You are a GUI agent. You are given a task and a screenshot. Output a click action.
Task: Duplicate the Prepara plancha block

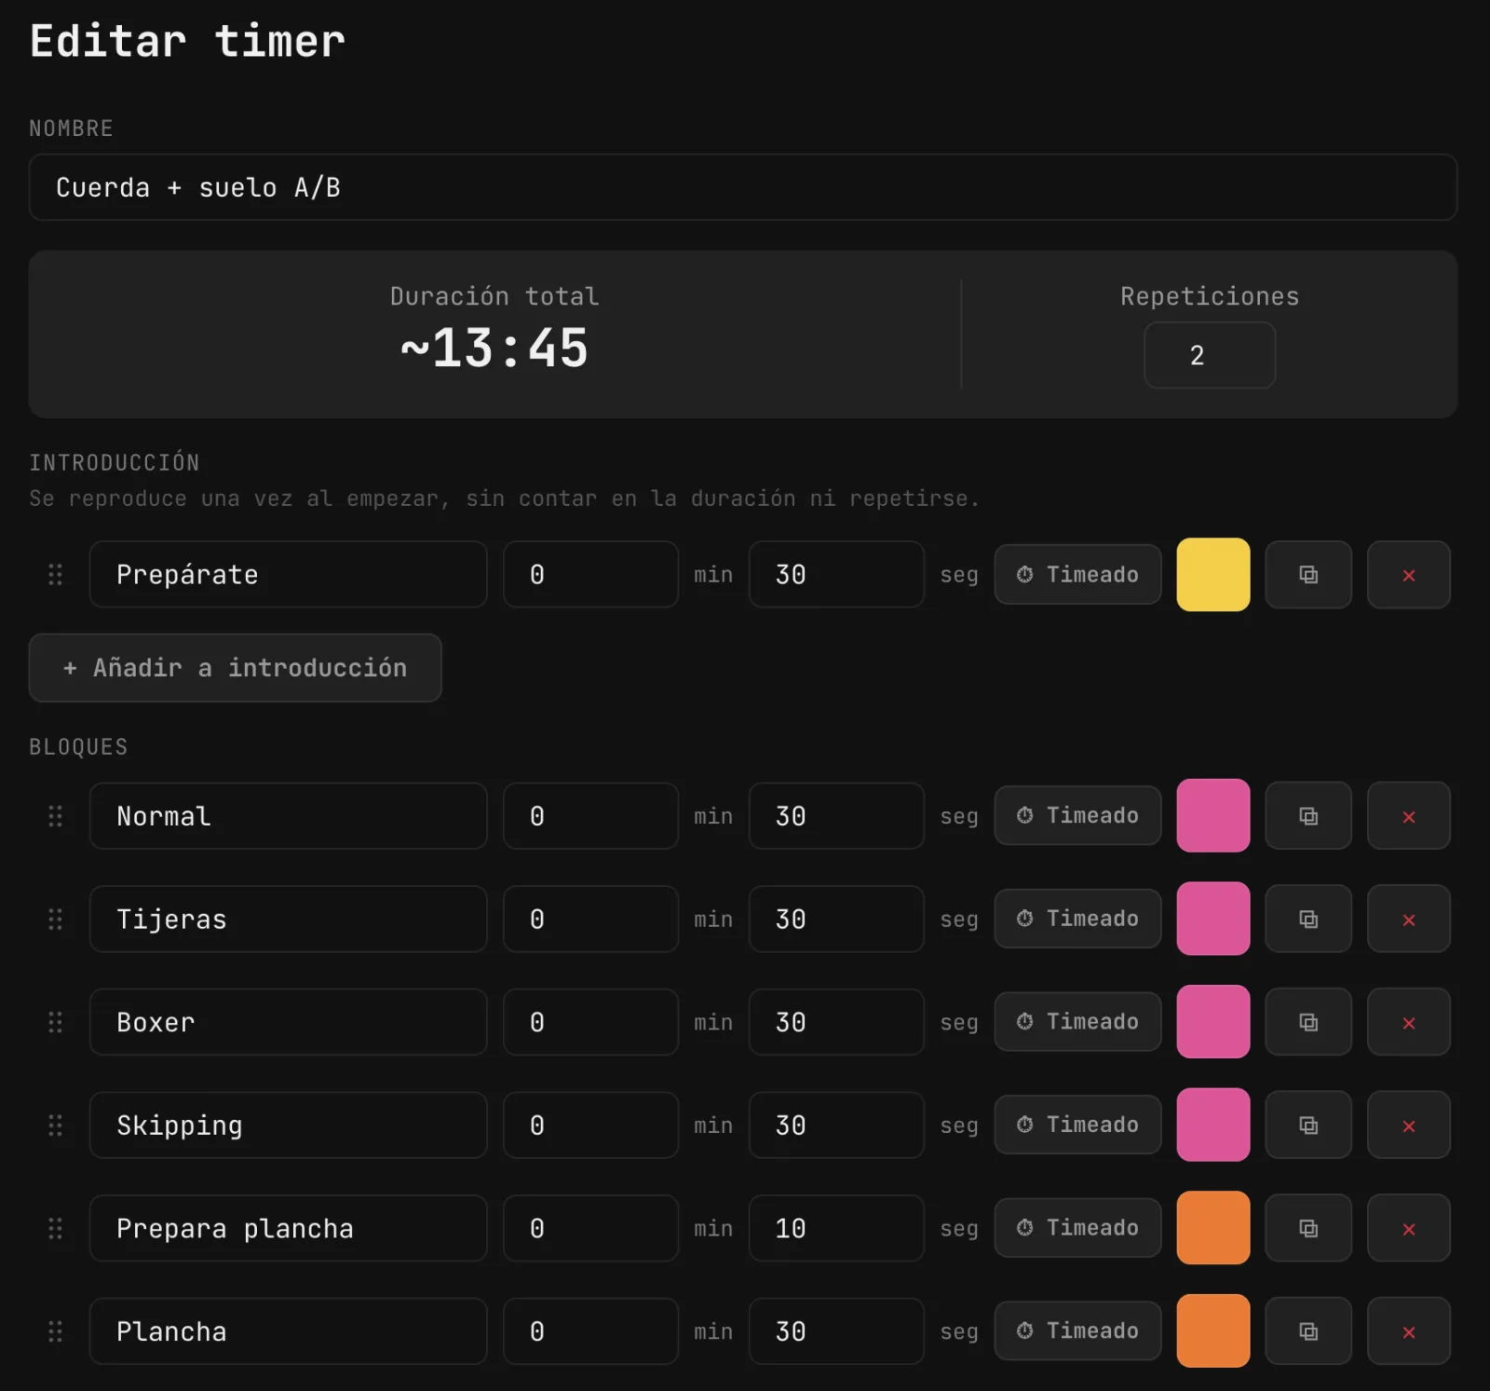tap(1308, 1228)
